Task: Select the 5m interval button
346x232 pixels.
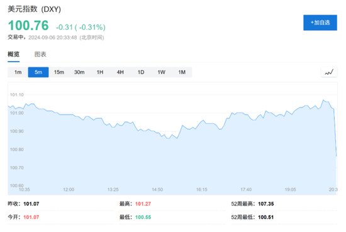Action: 38,72
